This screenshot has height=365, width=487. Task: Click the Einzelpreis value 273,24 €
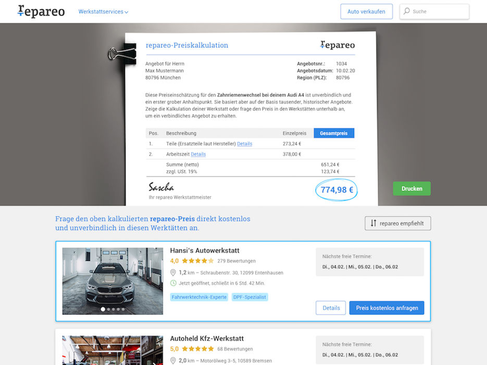click(292, 144)
